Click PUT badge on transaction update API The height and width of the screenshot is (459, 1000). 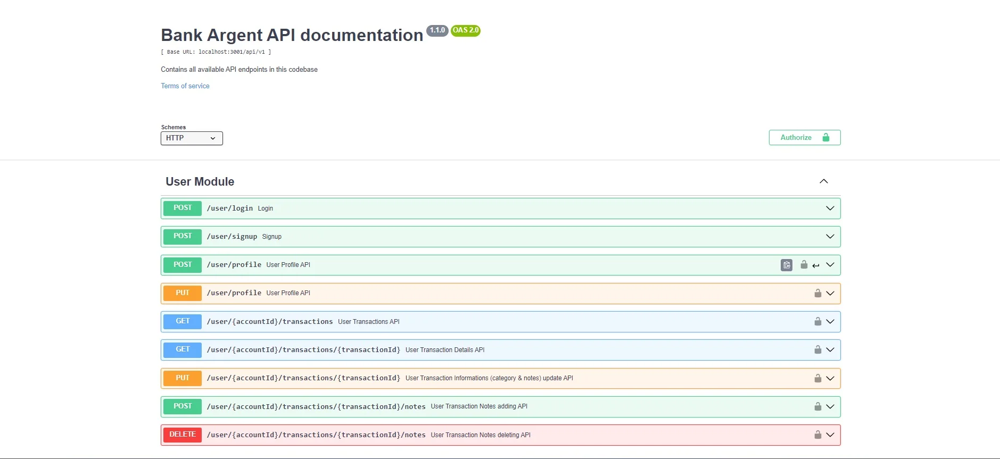tap(183, 378)
